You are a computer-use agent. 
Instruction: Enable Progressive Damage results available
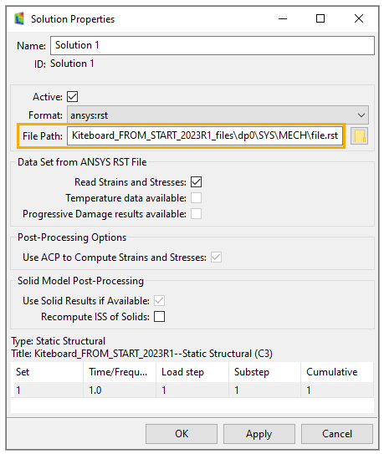coord(196,214)
